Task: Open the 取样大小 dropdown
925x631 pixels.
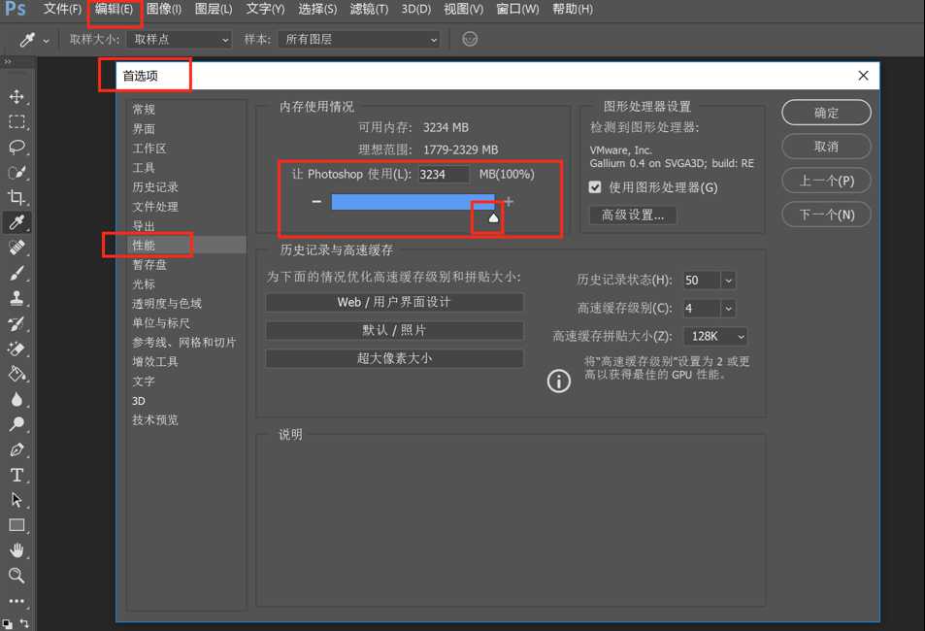Action: pos(180,40)
